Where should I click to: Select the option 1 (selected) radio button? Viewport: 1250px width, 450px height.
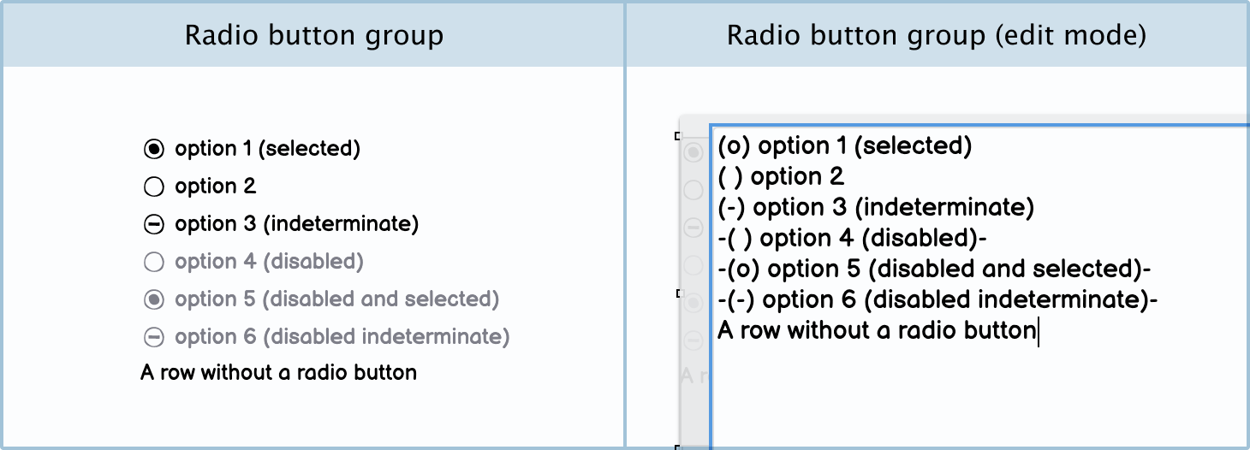[153, 150]
